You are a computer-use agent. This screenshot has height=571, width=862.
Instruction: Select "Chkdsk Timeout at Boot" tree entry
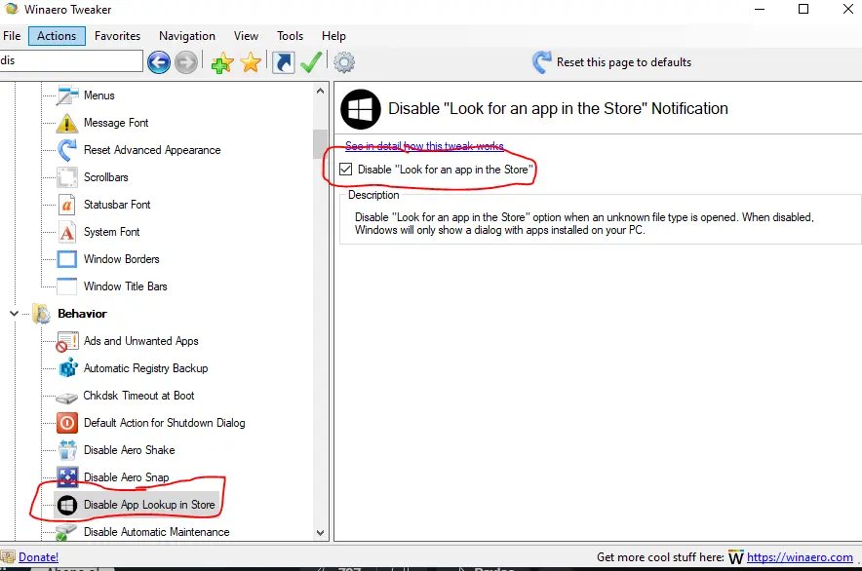[138, 396]
